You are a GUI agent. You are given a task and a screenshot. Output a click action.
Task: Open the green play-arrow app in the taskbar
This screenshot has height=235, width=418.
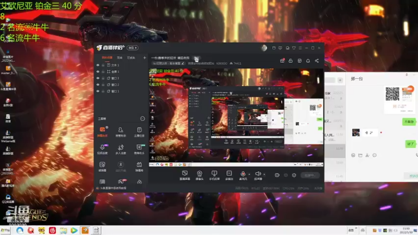74,230
